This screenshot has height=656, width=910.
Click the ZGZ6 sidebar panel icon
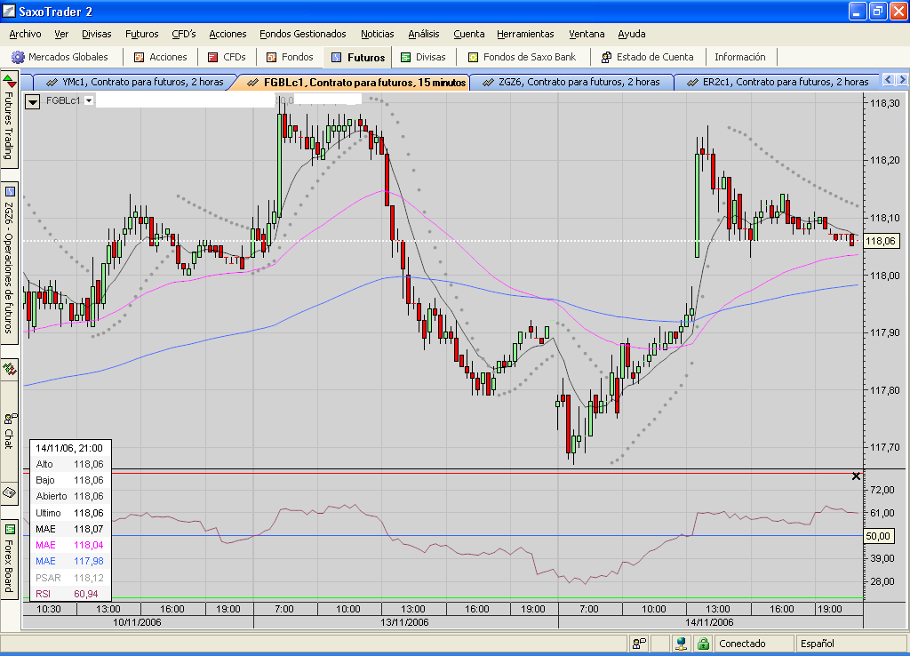tap(9, 192)
